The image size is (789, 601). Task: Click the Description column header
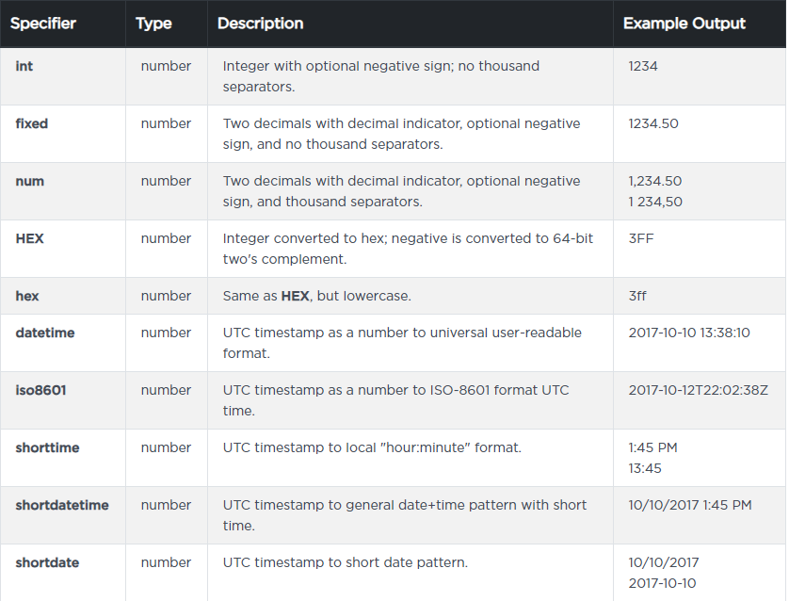pos(261,24)
